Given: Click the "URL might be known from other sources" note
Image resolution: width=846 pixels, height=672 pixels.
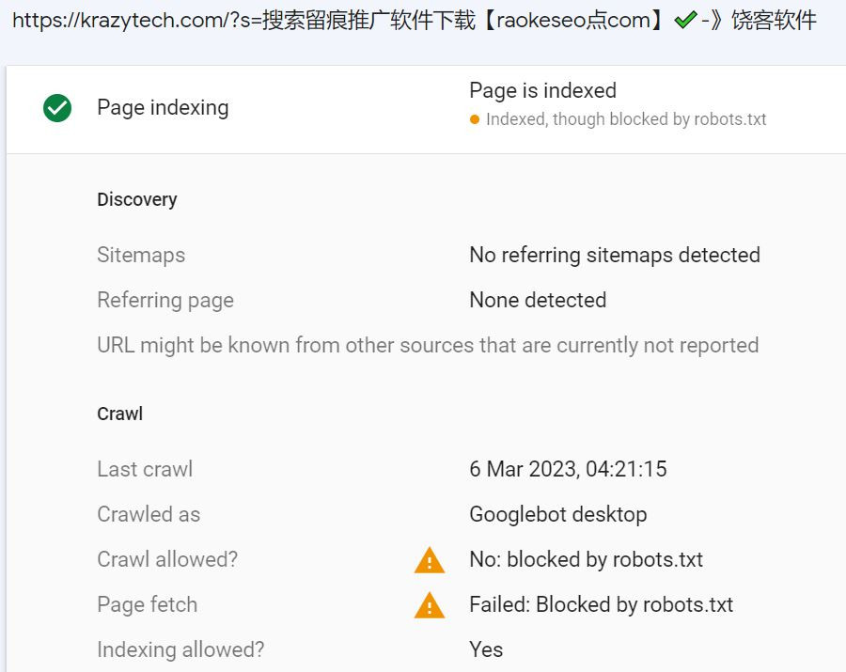Looking at the screenshot, I should pyautogui.click(x=428, y=345).
